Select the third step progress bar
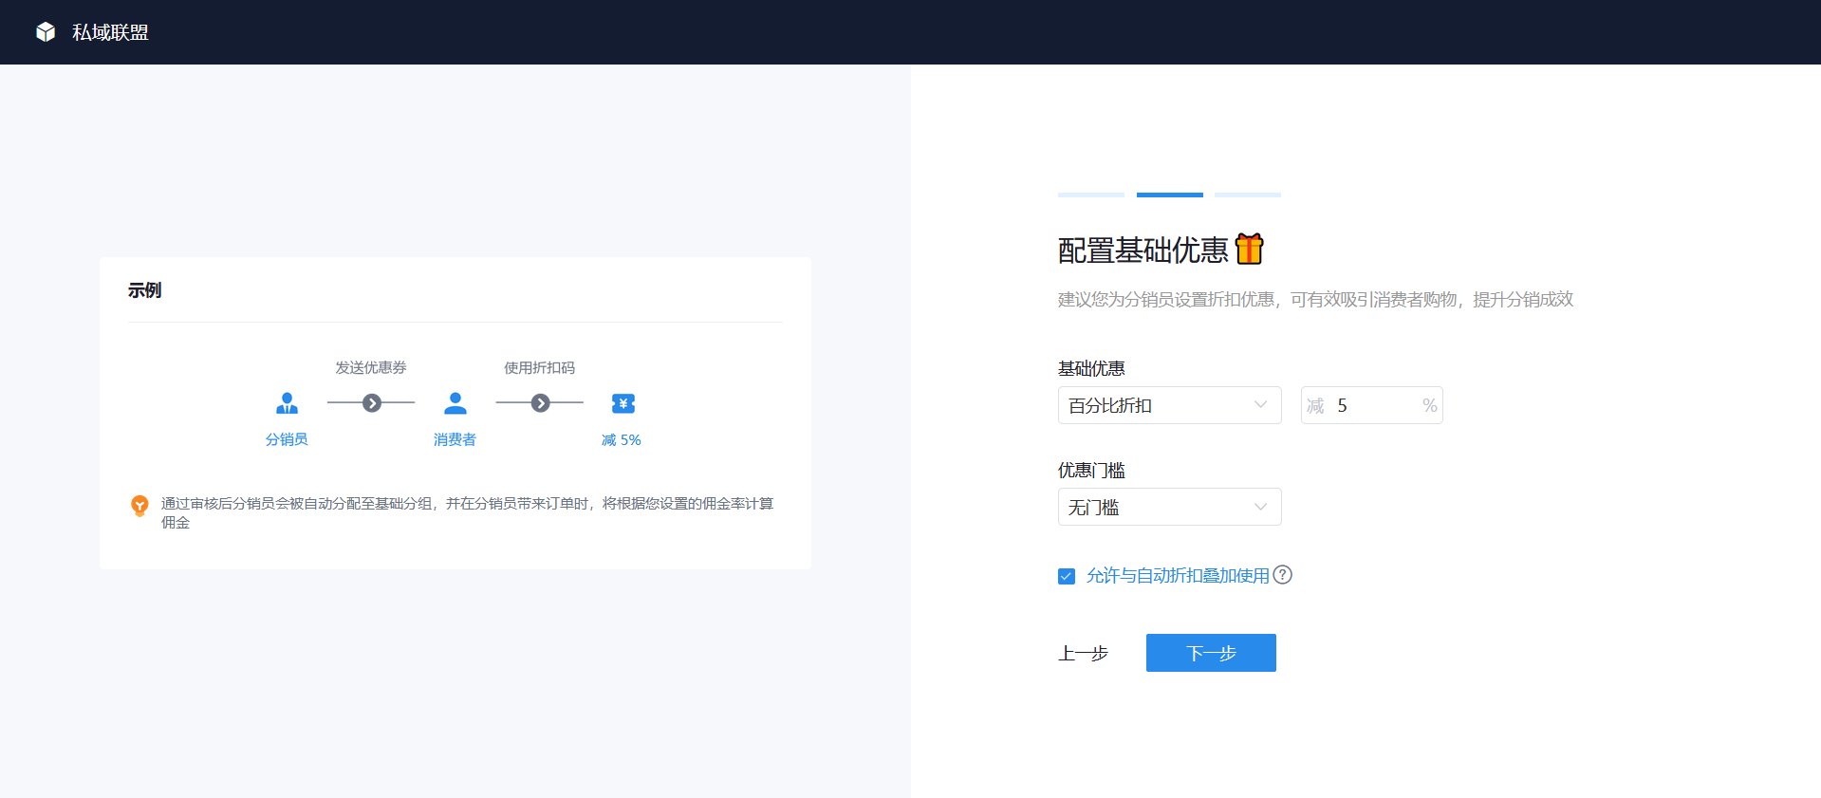The image size is (1821, 798). [x=1248, y=195]
